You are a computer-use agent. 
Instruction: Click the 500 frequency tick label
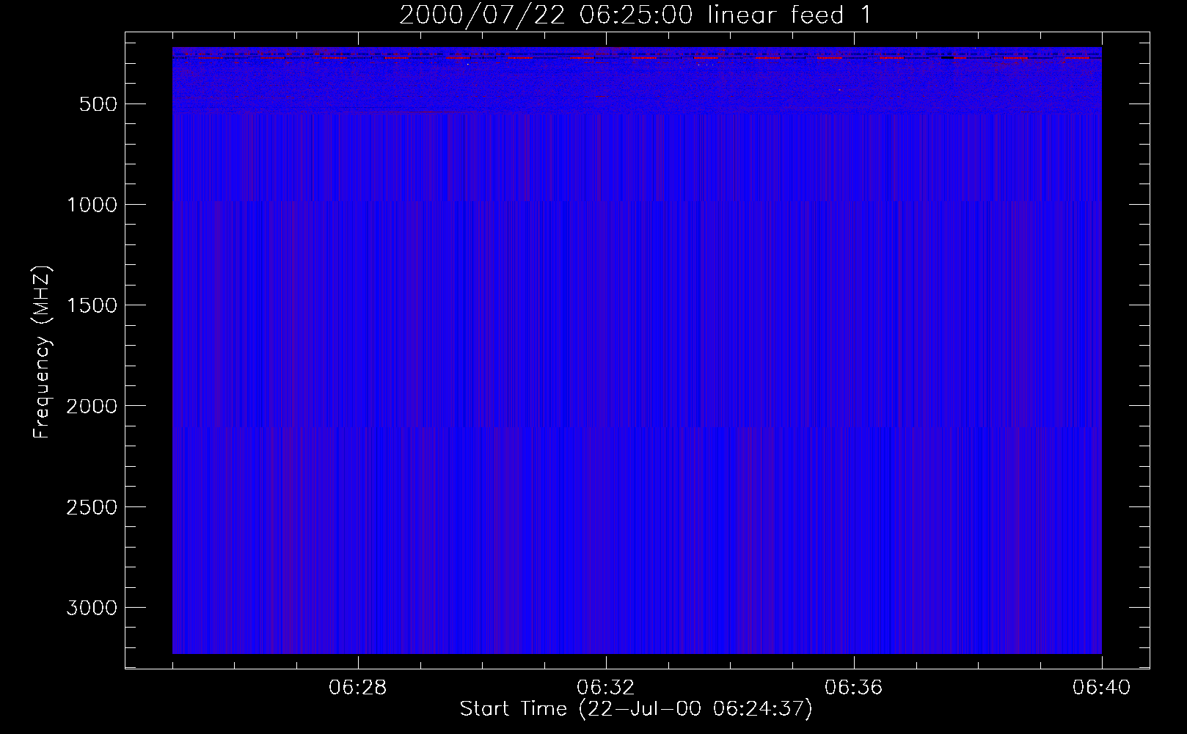coord(98,104)
